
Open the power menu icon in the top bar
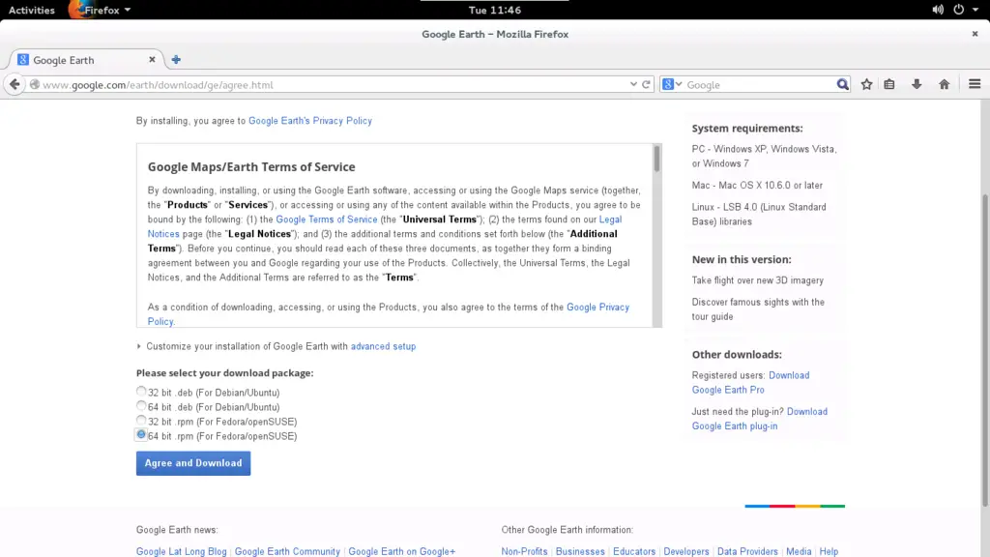(x=958, y=10)
